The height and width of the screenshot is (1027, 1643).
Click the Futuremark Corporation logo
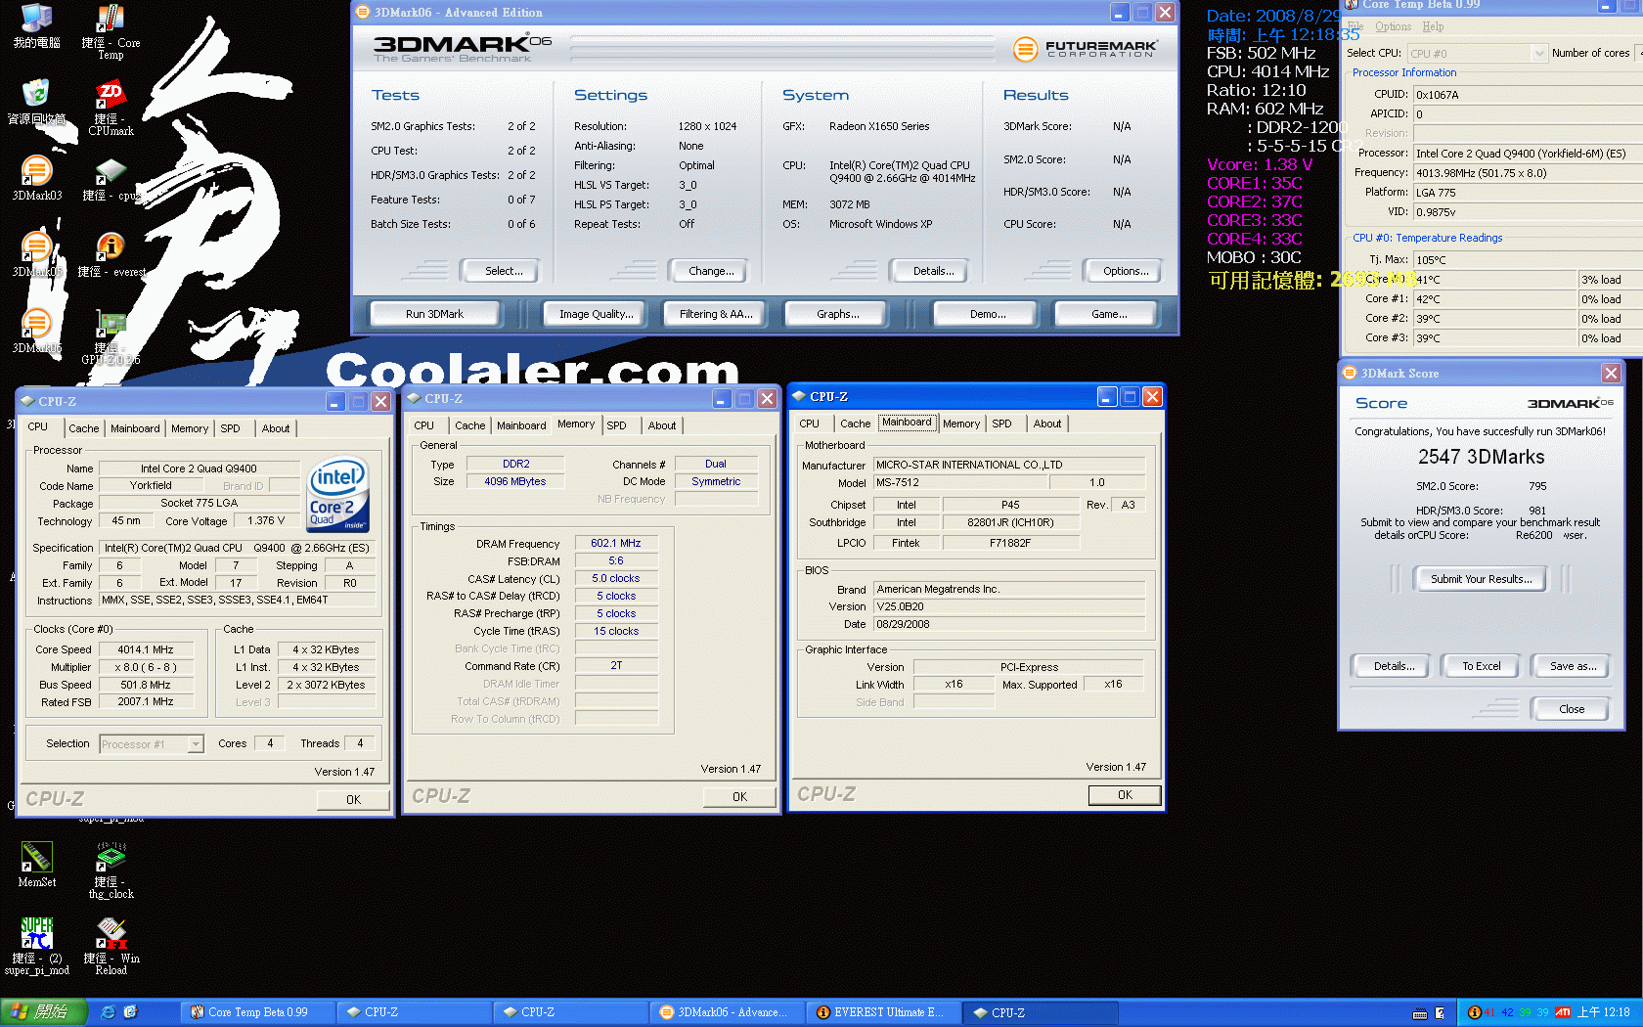click(x=1085, y=48)
